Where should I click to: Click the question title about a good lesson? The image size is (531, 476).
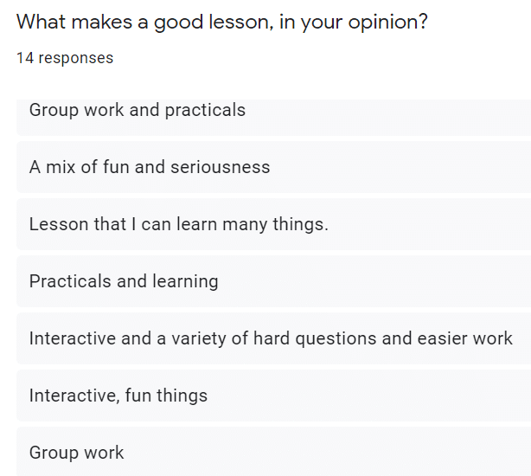(x=221, y=22)
